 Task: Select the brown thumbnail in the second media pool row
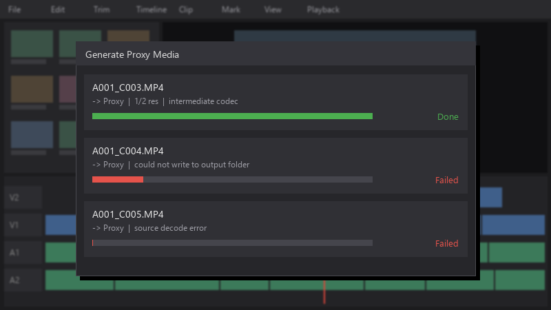32,89
